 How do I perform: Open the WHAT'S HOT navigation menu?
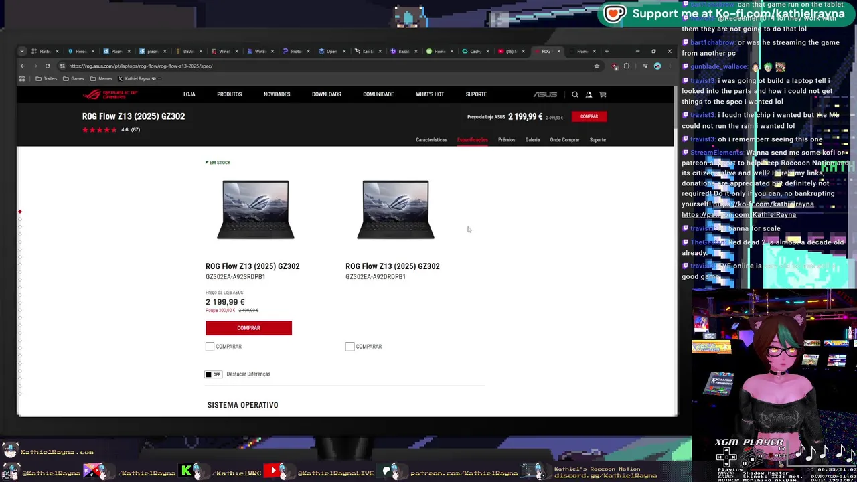point(430,94)
